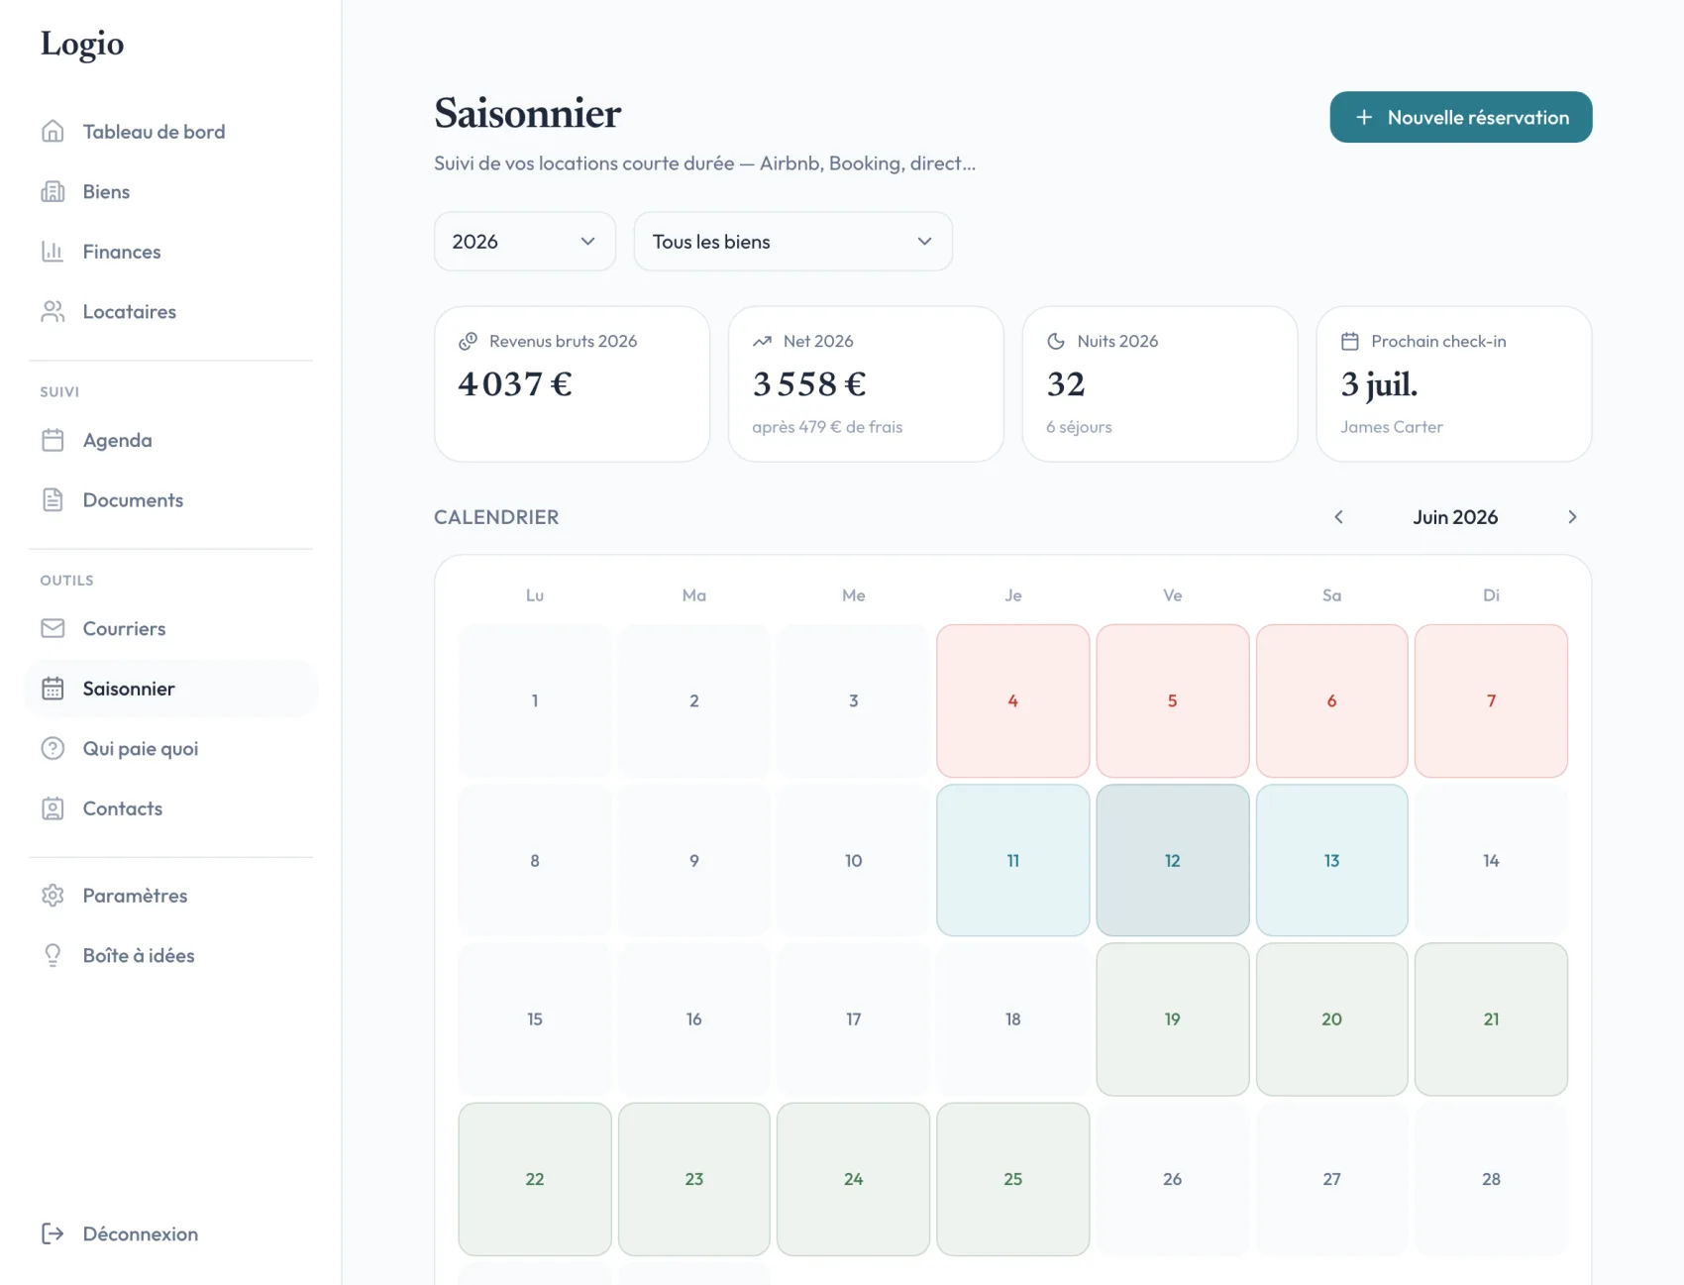
Task: Click the Logio logo
Action: [82, 44]
